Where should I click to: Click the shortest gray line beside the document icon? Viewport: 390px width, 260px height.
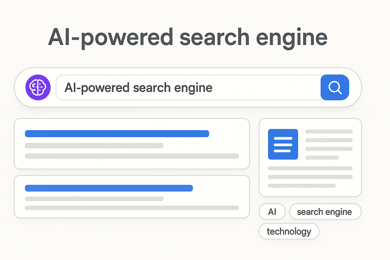point(322,158)
